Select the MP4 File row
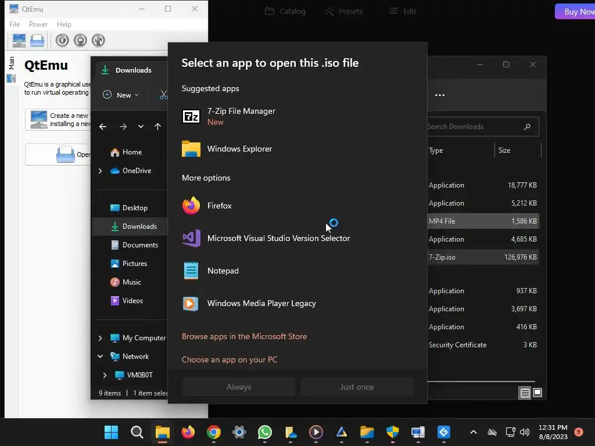 pyautogui.click(x=483, y=221)
